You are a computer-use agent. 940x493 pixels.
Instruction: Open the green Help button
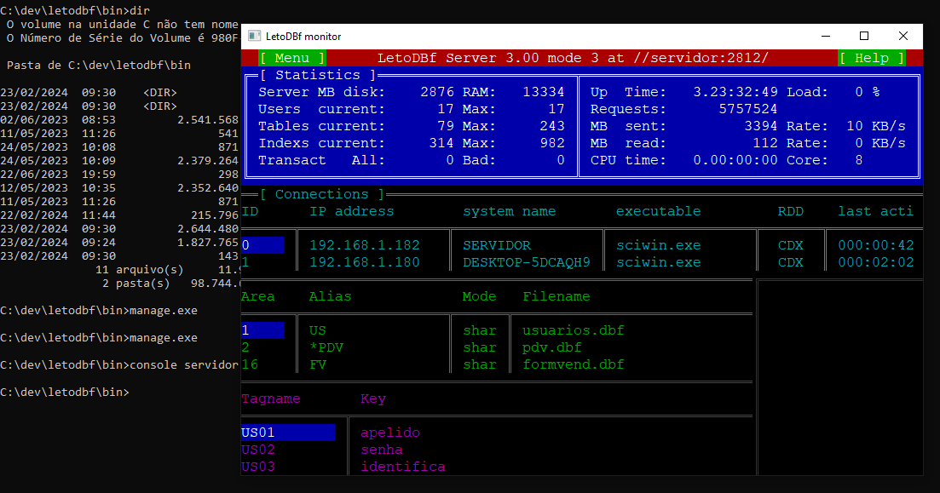click(871, 58)
